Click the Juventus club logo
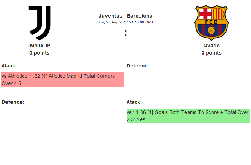The image size is (251, 165). tap(39, 23)
